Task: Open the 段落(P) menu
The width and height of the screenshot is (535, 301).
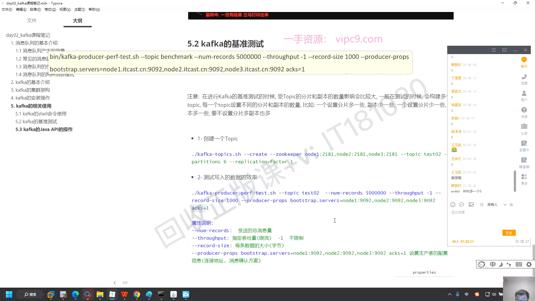Action: pyautogui.click(x=35, y=9)
